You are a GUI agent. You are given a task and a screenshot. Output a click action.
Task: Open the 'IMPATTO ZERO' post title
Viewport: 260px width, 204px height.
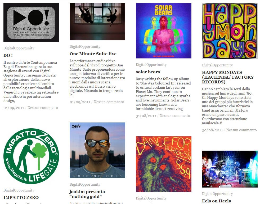(x=21, y=198)
